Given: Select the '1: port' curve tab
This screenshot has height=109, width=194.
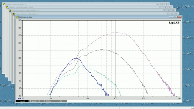Looking at the screenshot, I should (x=22, y=101).
